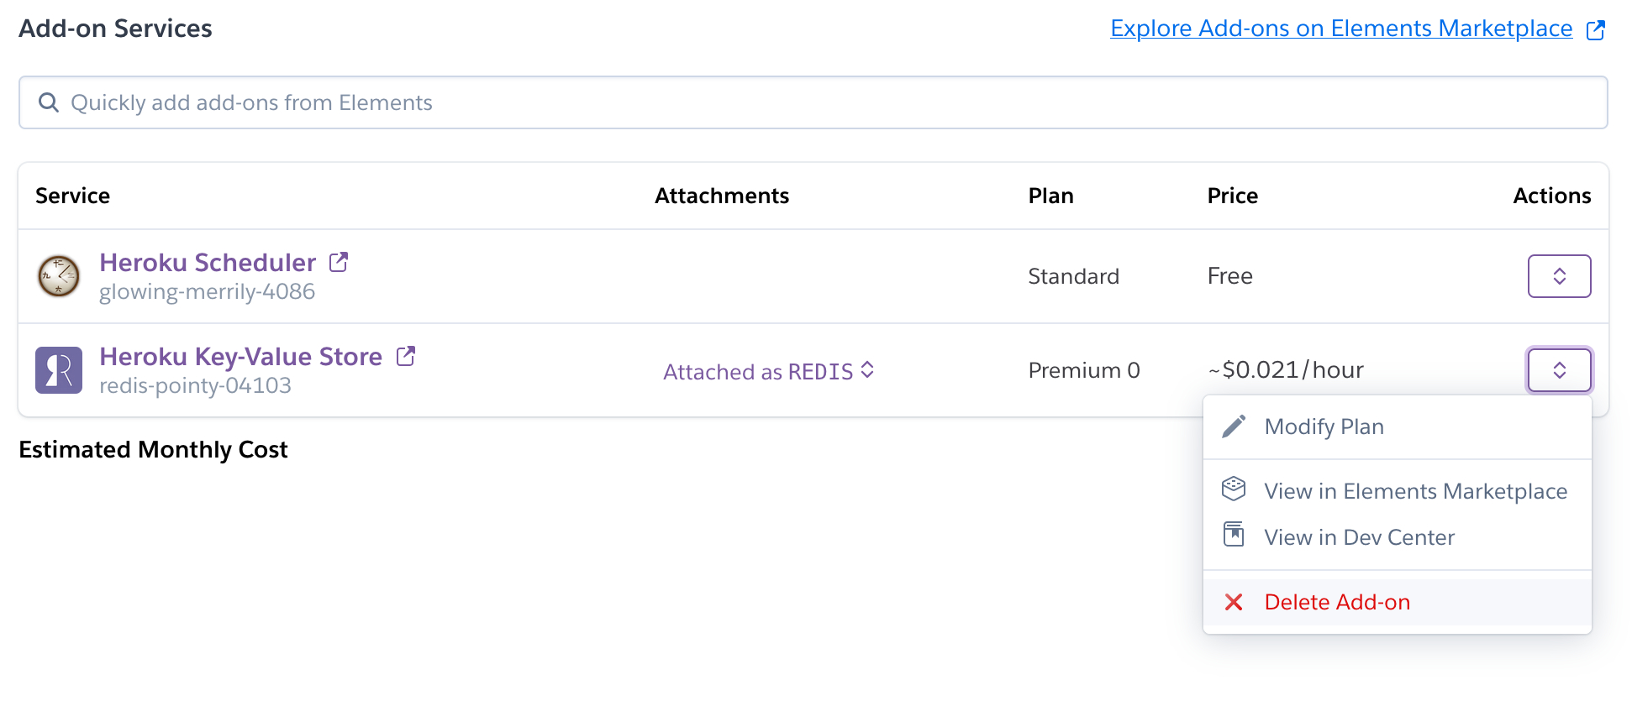This screenshot has height=727, width=1632.
Task: Click the Heroku Scheduler clock icon
Action: click(x=59, y=276)
